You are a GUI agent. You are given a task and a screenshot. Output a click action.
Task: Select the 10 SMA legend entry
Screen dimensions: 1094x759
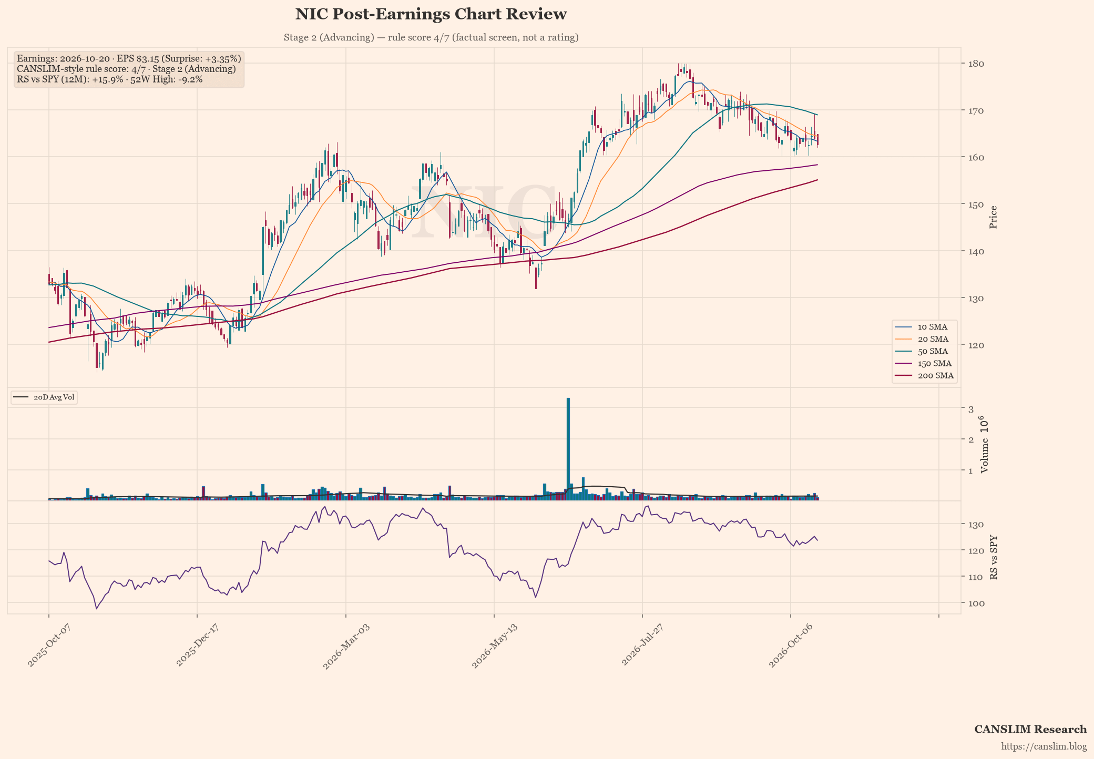pos(924,327)
